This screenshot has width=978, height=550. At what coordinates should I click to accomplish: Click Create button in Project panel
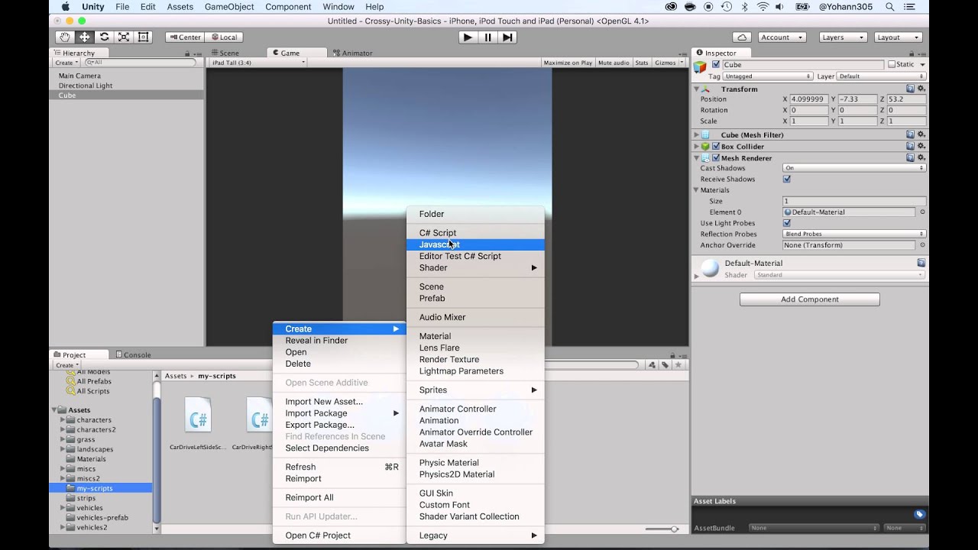coord(66,365)
